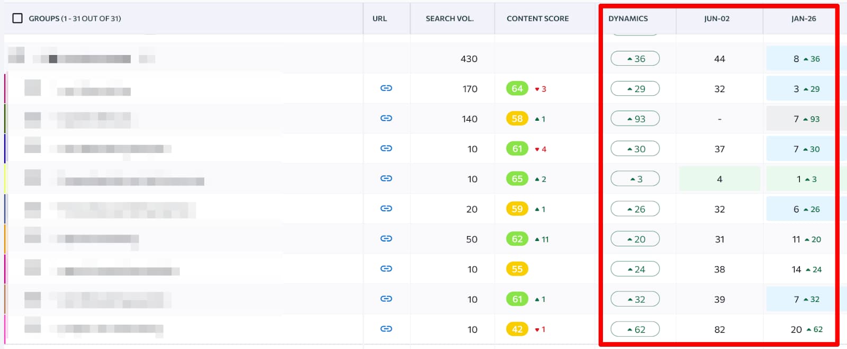This screenshot has width=847, height=349.
Task: Open URL link icon for content score 64 row
Action: click(x=386, y=88)
